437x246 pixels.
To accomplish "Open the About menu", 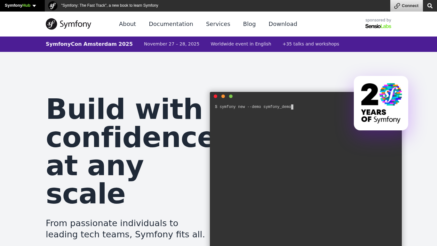I will click(127, 24).
